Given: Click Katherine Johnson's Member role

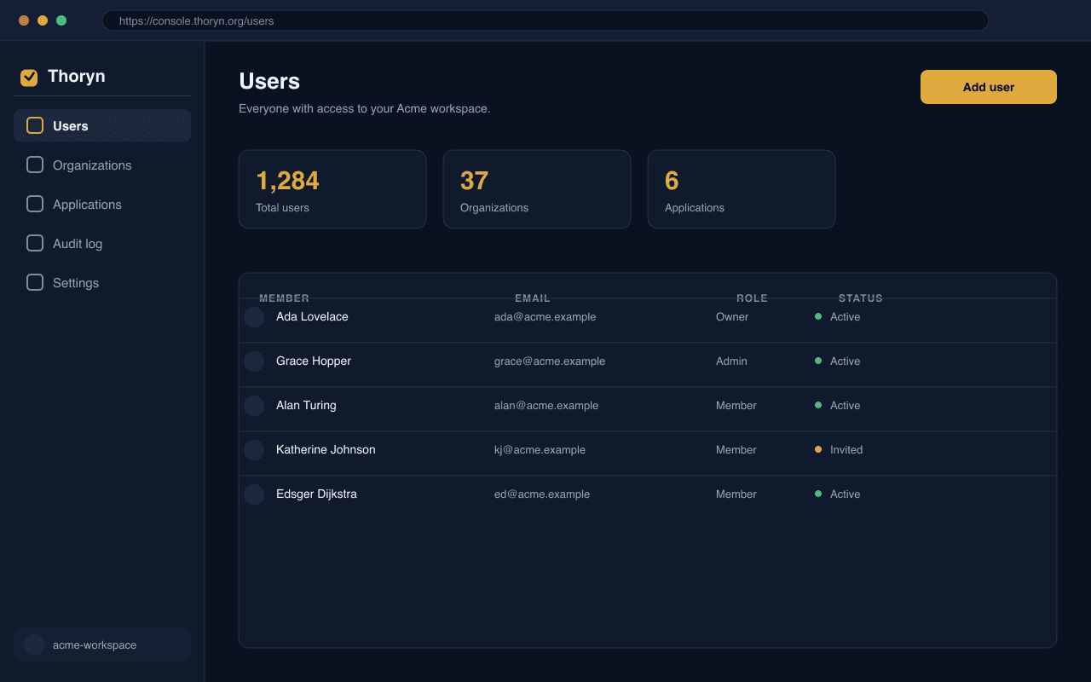Looking at the screenshot, I should point(736,450).
